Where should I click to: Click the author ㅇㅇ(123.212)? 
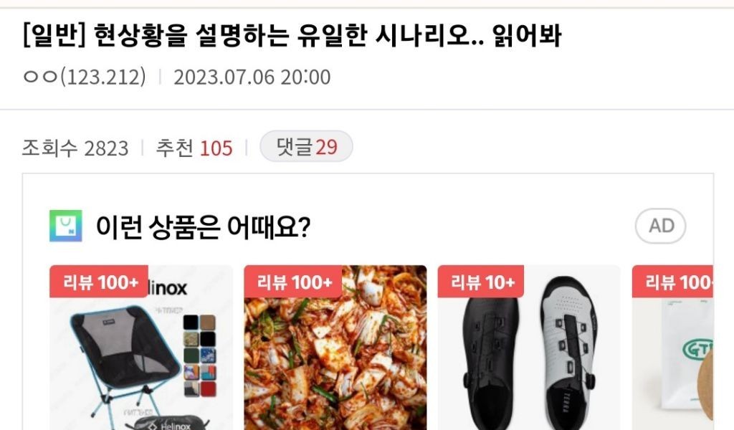(85, 77)
